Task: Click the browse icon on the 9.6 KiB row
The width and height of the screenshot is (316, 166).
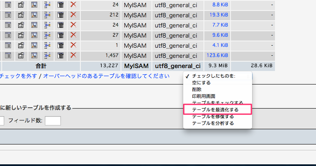Action: coord(8,35)
